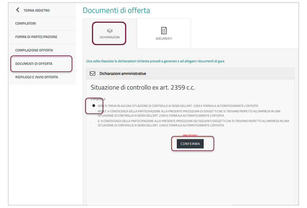Open Riepilogo e invio offerta step
The image size is (307, 208).
tap(37, 77)
